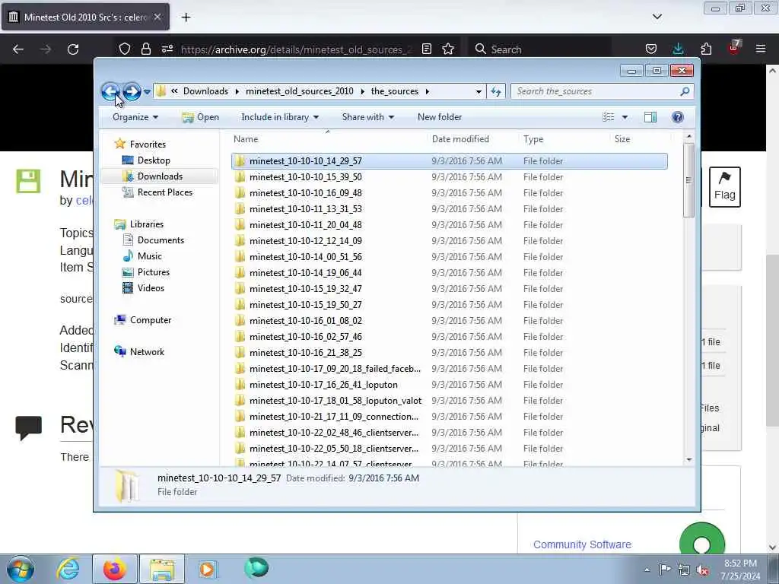Click minetest_old_sources_2010 breadcrumb segment
Screen dimensions: 779x584
click(300, 91)
